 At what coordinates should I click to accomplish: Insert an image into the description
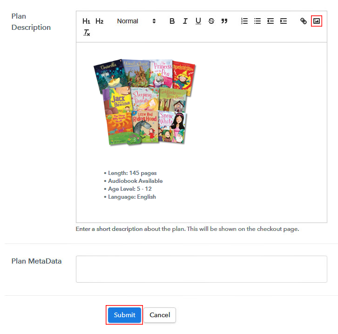coord(317,21)
